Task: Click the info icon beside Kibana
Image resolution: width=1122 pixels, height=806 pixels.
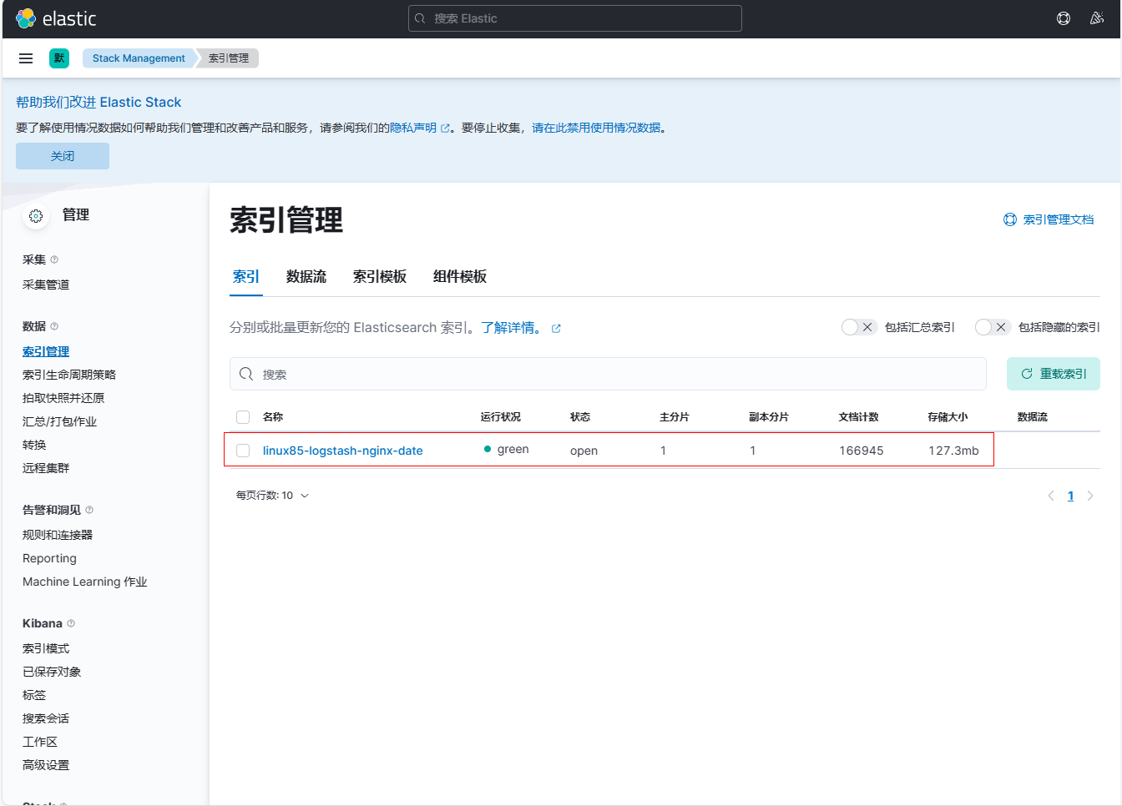Action: [71, 623]
